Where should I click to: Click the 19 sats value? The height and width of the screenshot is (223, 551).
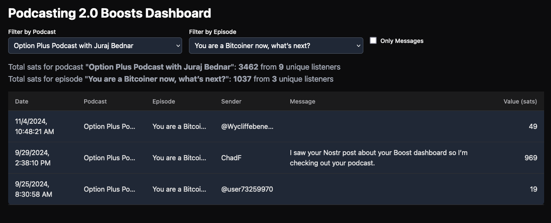pyautogui.click(x=533, y=189)
